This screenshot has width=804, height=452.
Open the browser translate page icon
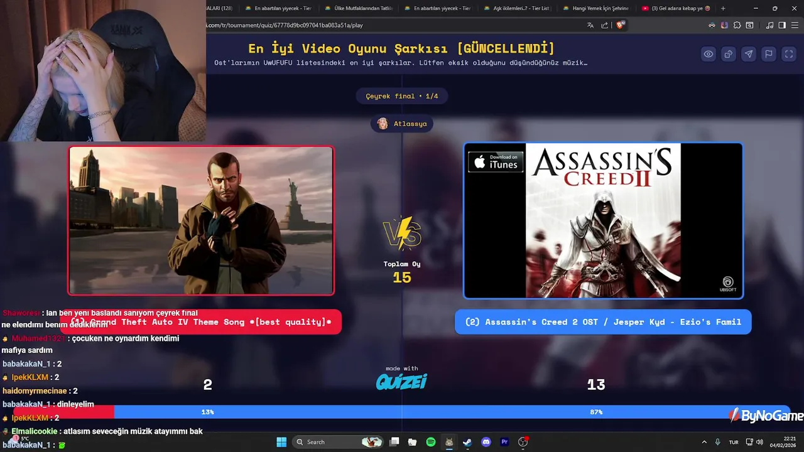590,25
